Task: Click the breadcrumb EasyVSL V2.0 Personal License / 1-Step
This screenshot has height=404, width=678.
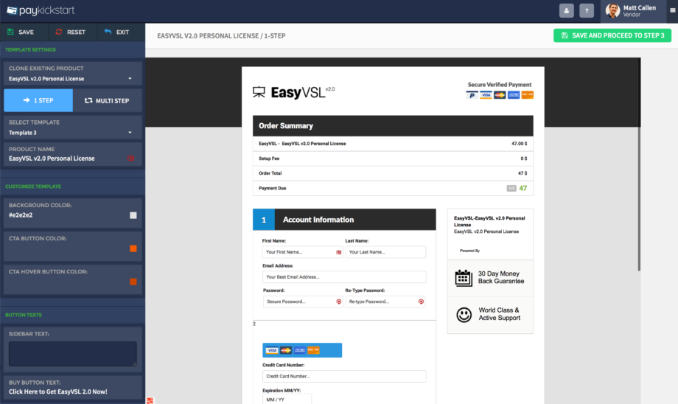Action: click(221, 36)
